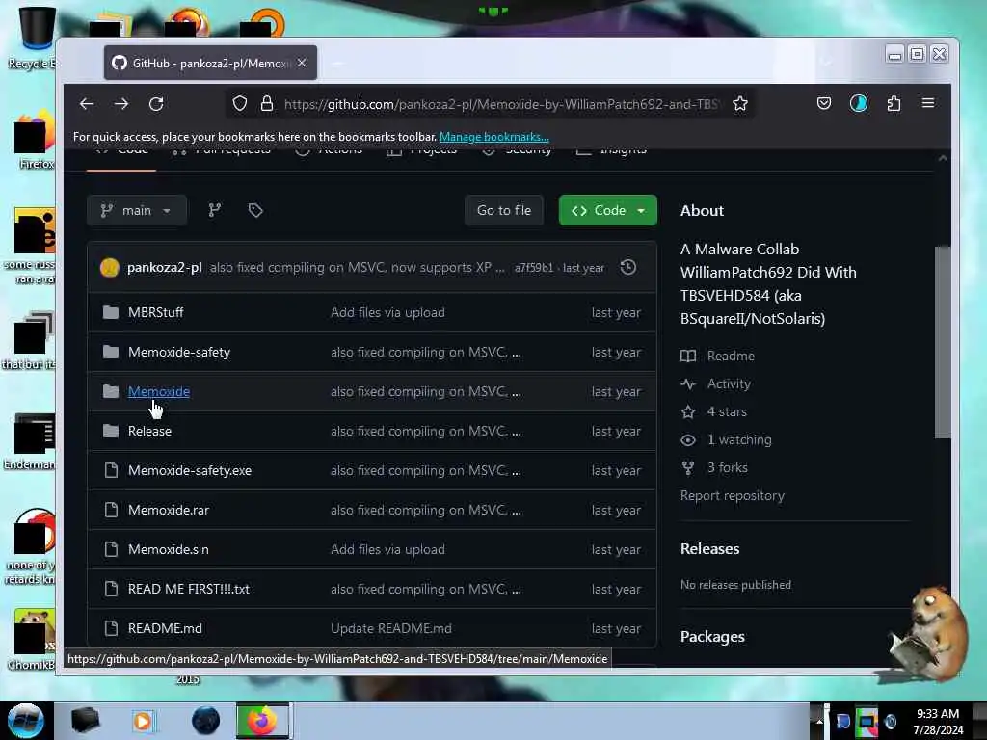
Task: Click the taskbar clock showing 9:33 AM
Action: point(938,721)
